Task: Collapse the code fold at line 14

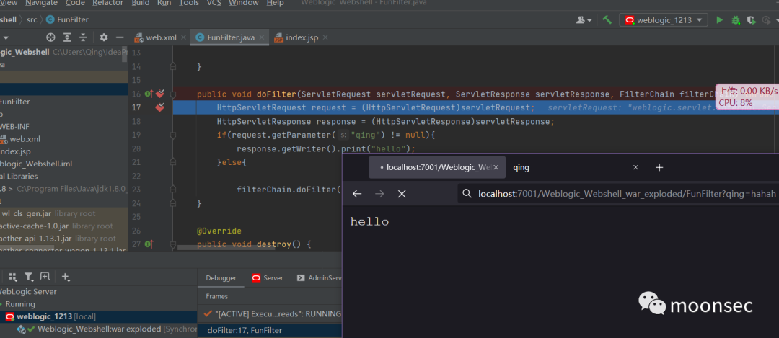Action: 173,66
